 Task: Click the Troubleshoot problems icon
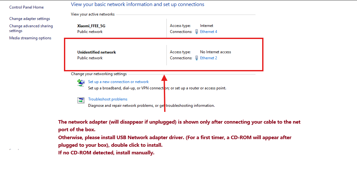(81, 100)
